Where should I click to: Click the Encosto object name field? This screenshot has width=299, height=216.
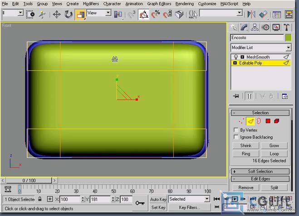(257, 38)
